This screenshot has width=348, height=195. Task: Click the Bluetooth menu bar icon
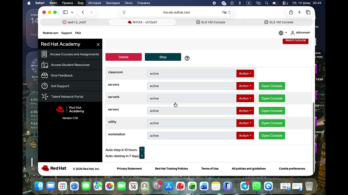pos(240,3)
